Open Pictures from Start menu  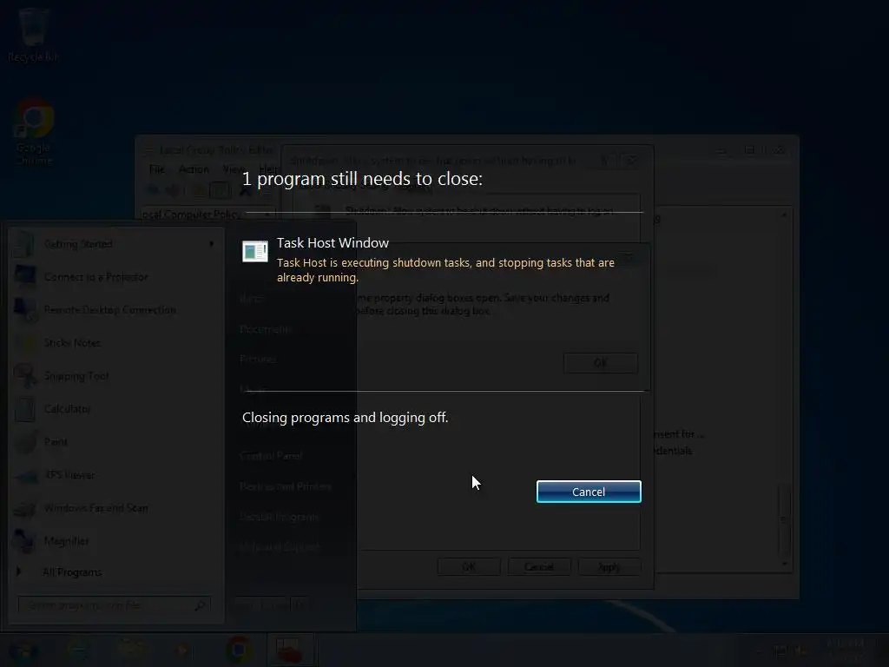coord(258,359)
